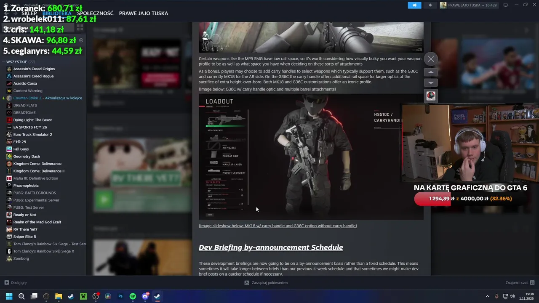Select RV There Yet? game icon
539x303 pixels.
pos(9,229)
